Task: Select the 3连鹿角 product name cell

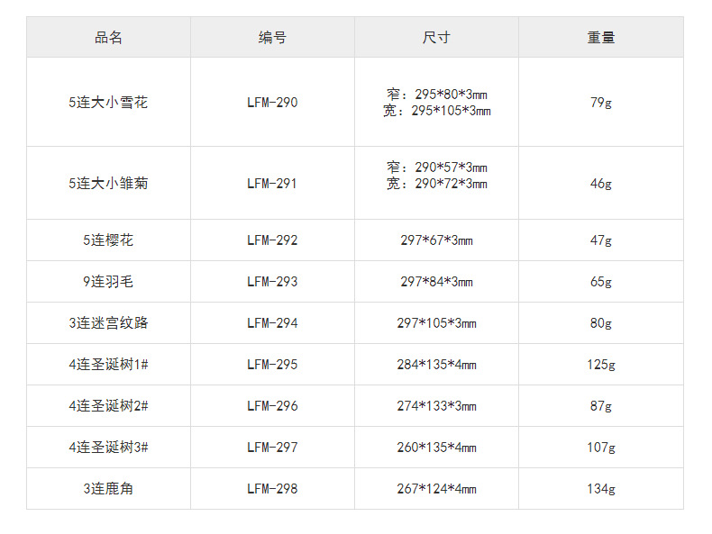Action: click(108, 489)
